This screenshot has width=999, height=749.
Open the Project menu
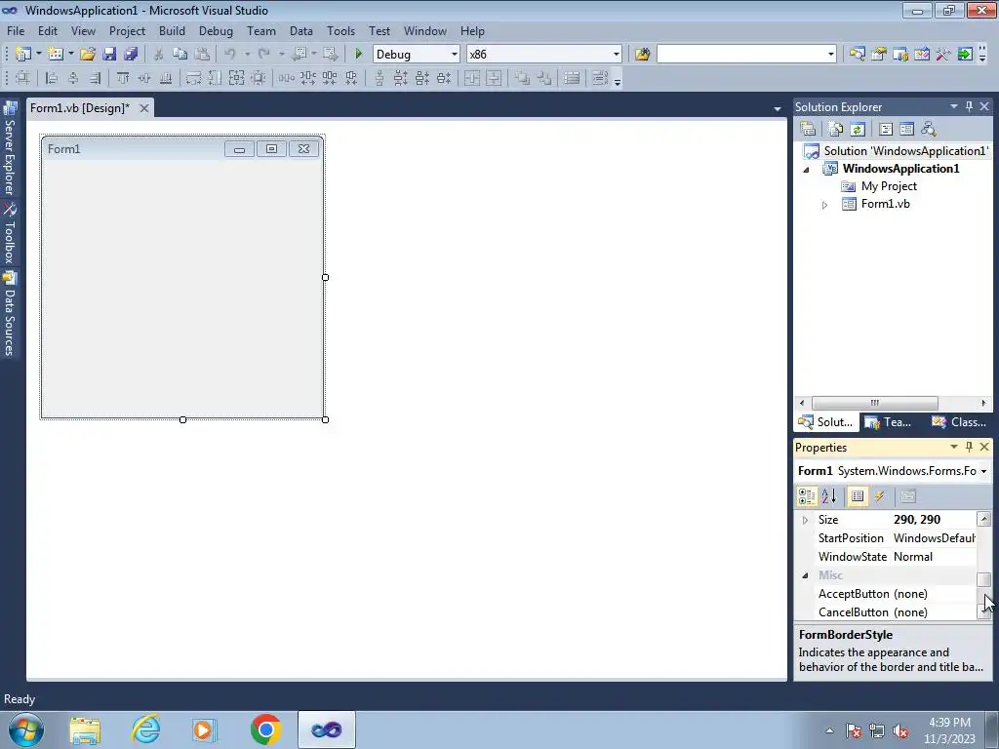click(127, 30)
